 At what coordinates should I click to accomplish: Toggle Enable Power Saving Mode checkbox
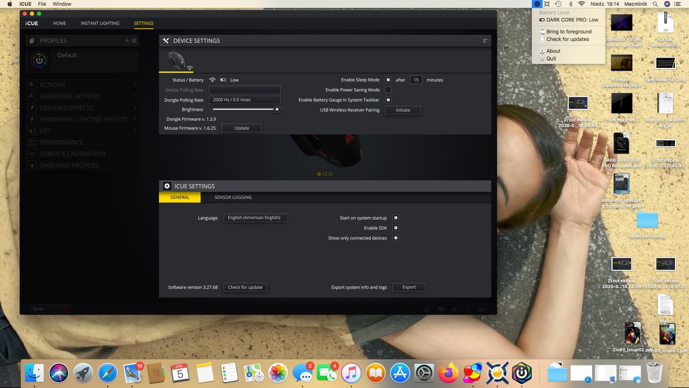(x=388, y=90)
